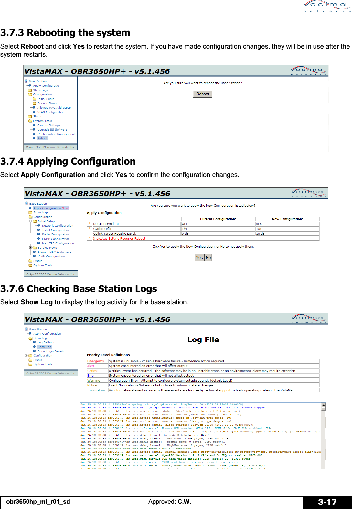Viewport: 352px width, 509px height.
Task: Open Configuration Management tree entry
Action: pyautogui.click(x=56, y=134)
